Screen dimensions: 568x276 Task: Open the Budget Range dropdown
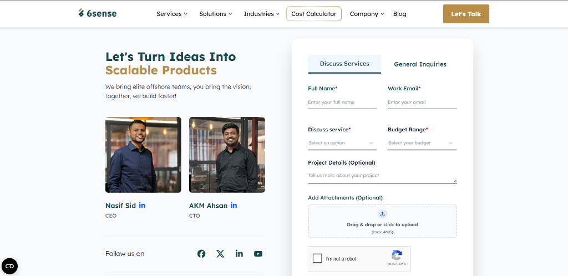tap(422, 143)
